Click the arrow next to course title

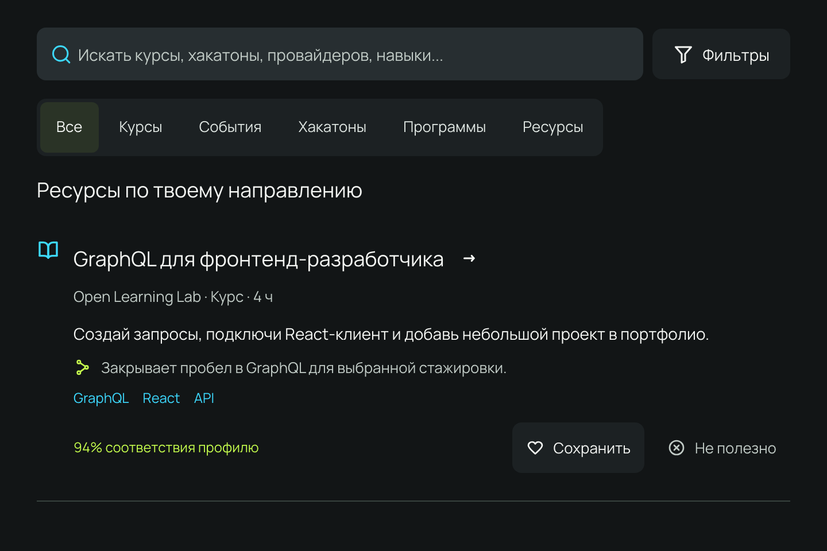(469, 258)
